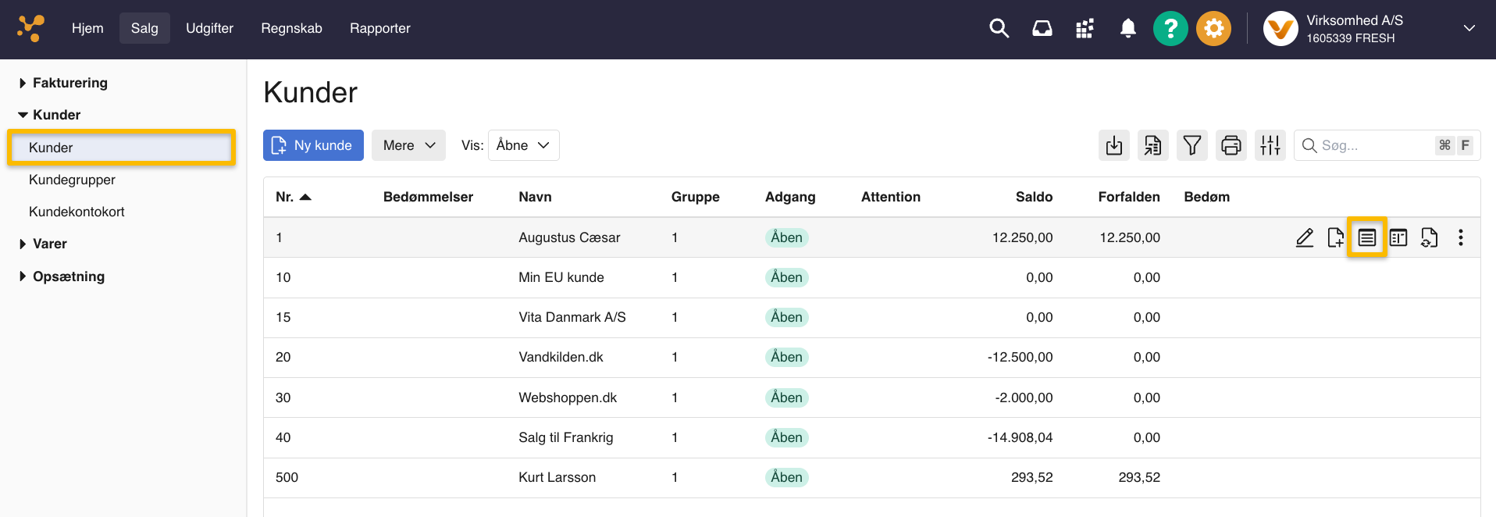Click the pencil edit icon for Augustus Cæsar
The height and width of the screenshot is (517, 1496).
click(x=1304, y=237)
